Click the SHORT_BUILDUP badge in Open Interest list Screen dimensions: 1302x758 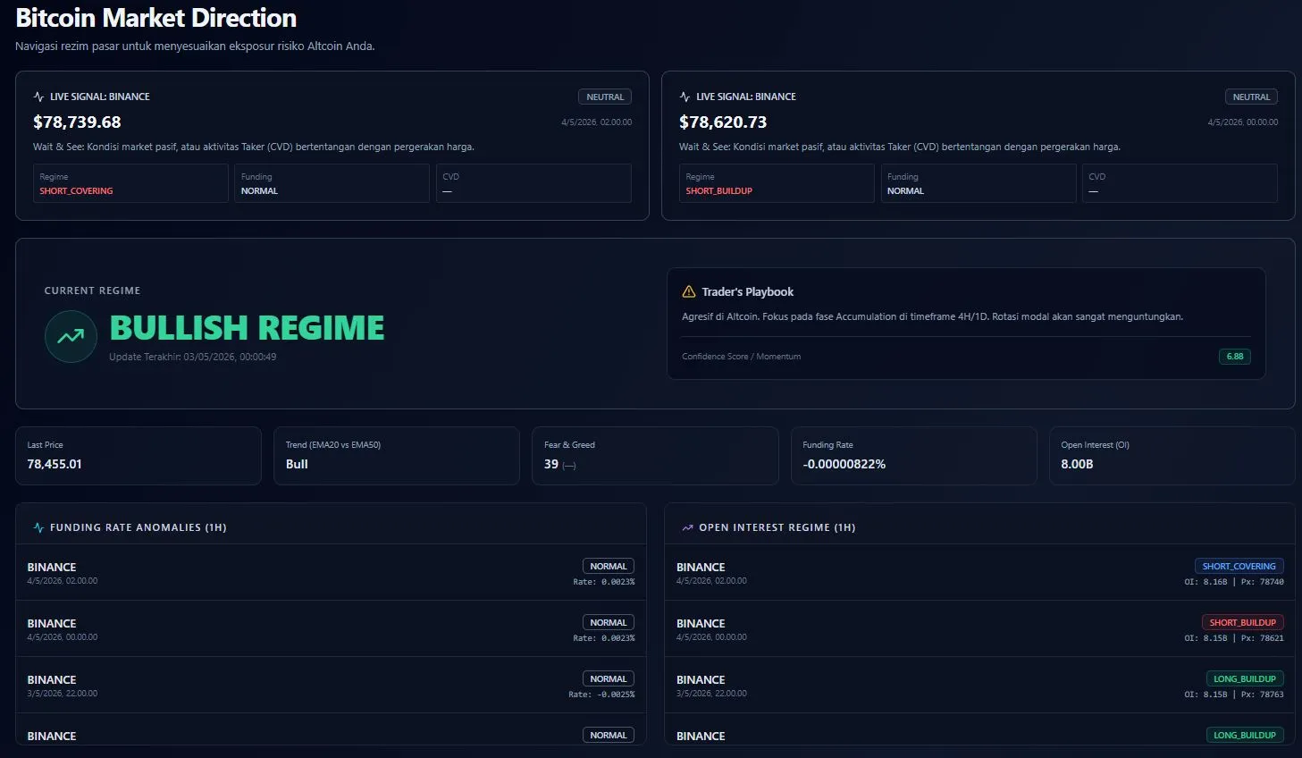click(1243, 622)
